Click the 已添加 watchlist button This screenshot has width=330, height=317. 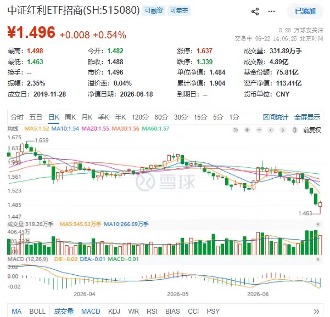(305, 11)
